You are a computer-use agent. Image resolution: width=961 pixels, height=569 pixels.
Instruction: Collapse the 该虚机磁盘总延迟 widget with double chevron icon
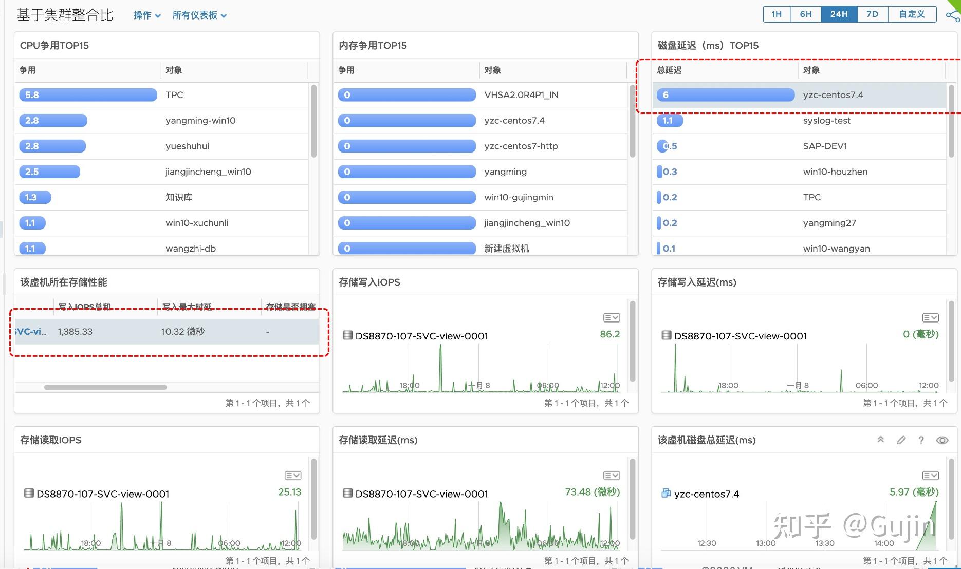point(881,440)
